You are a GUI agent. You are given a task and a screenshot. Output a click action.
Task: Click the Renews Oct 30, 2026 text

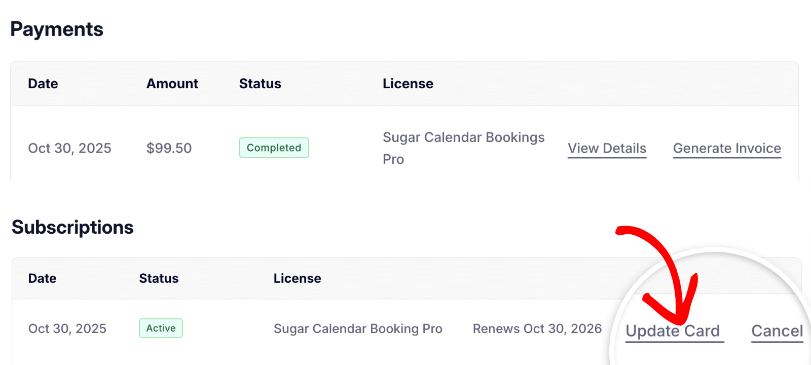537,328
